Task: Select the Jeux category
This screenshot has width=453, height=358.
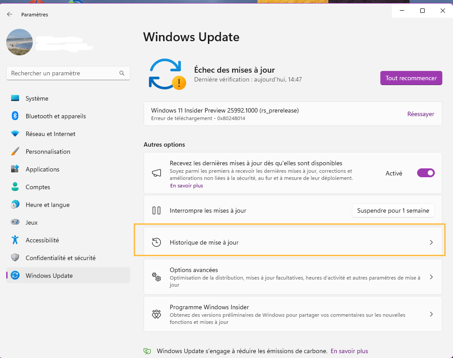Action: point(68,222)
